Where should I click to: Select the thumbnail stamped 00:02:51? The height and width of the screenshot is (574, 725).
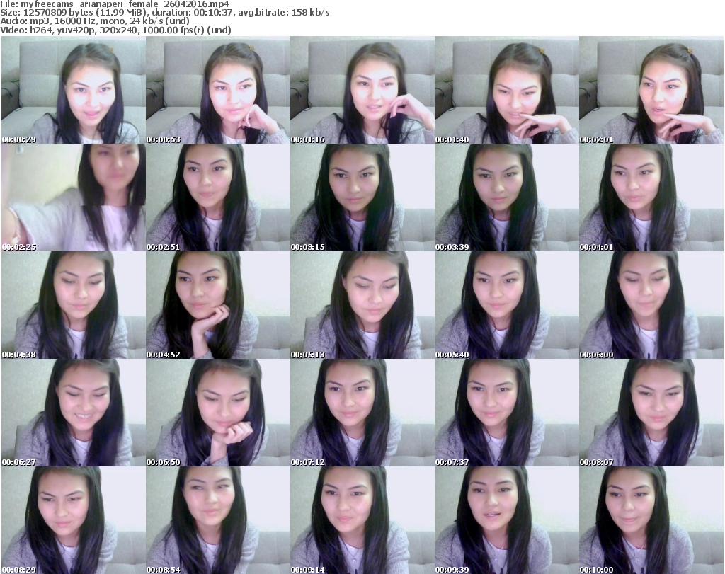(218, 197)
